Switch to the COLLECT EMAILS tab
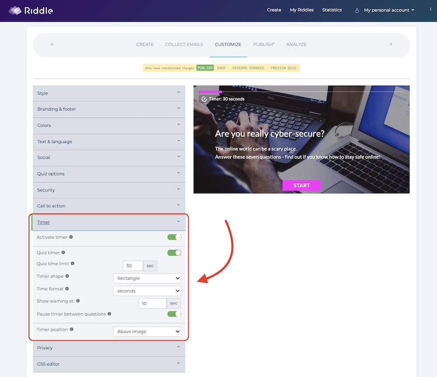The width and height of the screenshot is (437, 377). click(184, 44)
